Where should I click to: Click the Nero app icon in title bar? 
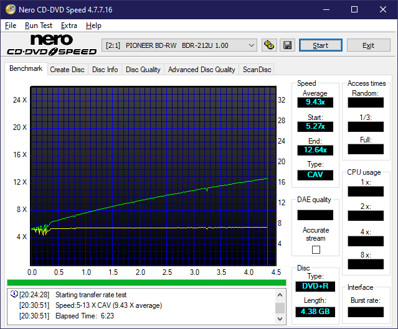point(9,9)
